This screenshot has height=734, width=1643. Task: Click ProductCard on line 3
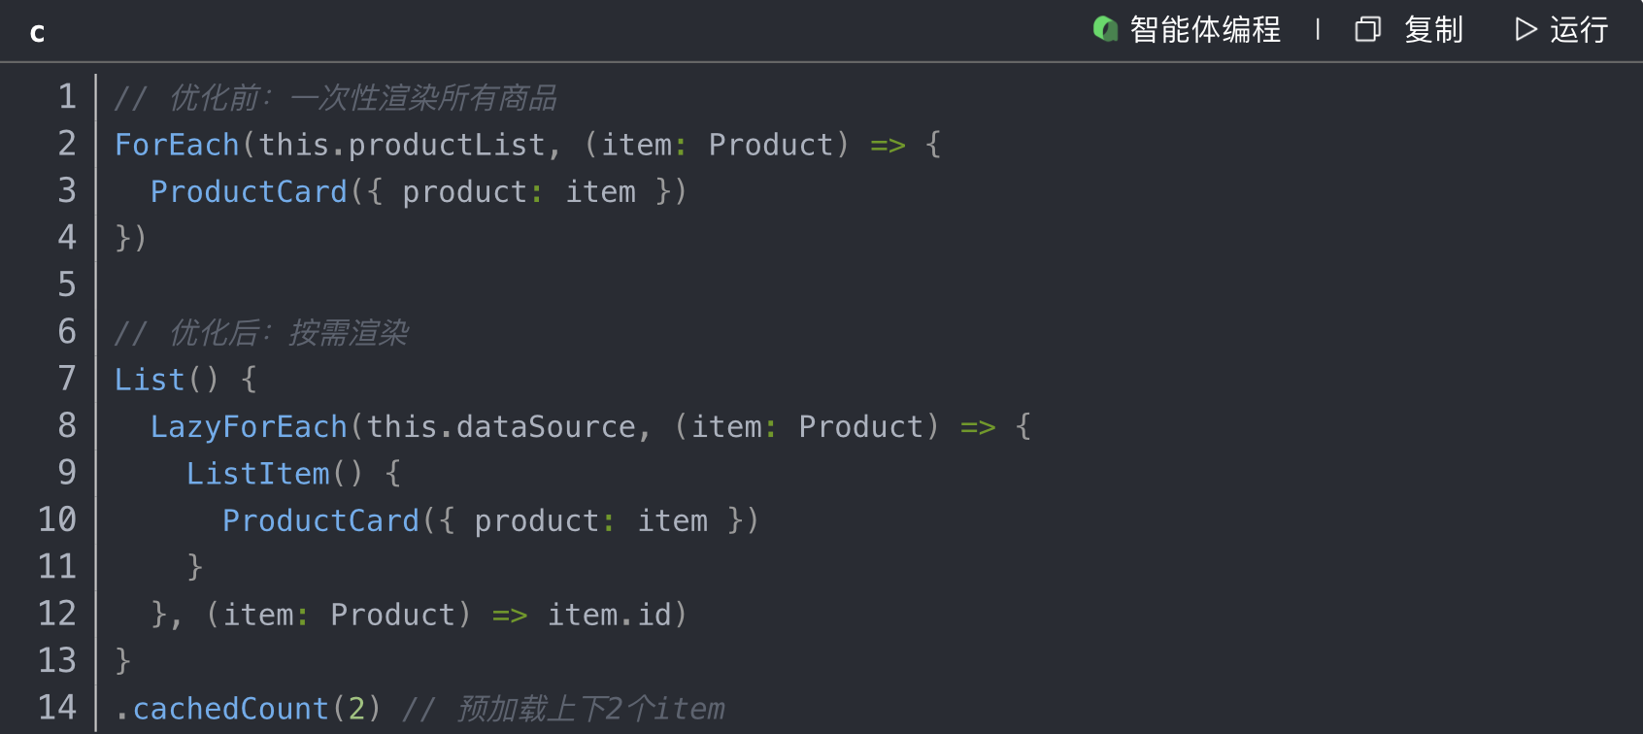[x=249, y=190]
